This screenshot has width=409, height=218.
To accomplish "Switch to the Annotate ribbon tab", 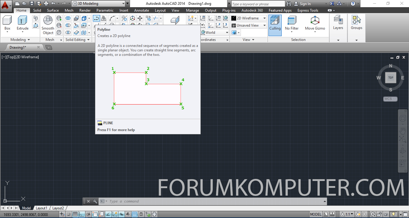I will tap(141, 10).
